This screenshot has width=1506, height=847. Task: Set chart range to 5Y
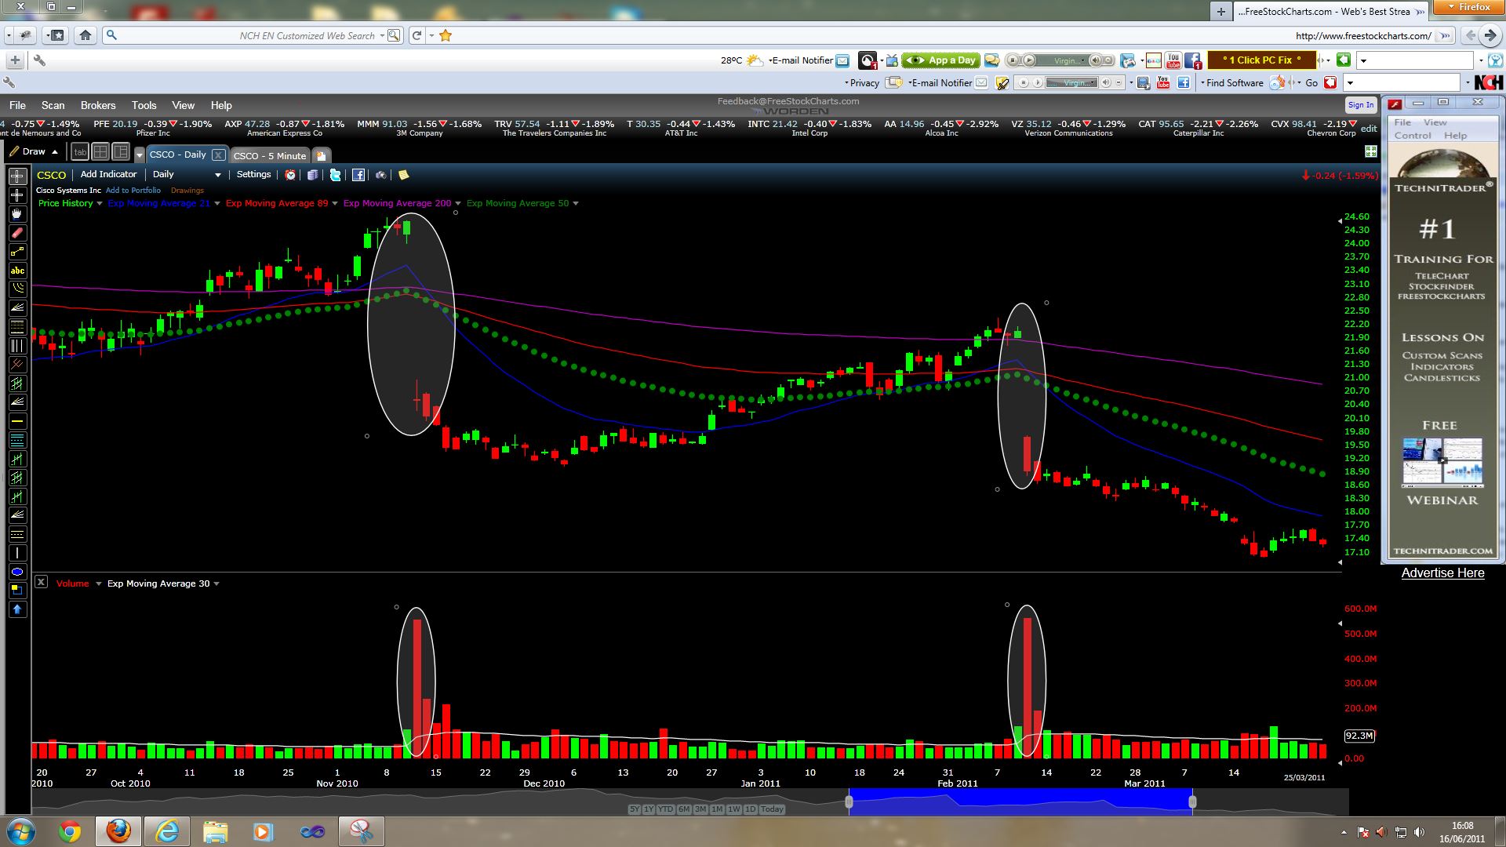tap(634, 809)
